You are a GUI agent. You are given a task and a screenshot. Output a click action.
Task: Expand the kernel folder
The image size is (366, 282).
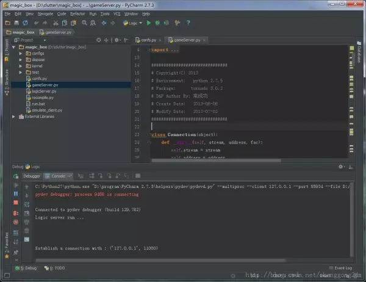(21, 66)
